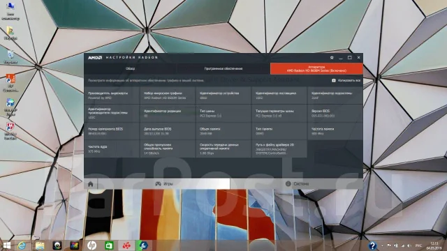Select the Дата выпуска BIOS cell
This screenshot has width=447, height=251.
(168, 131)
